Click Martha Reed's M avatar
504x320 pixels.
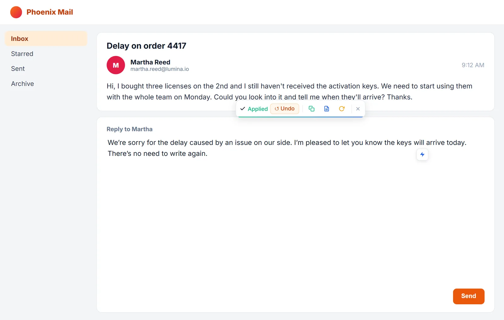click(x=116, y=65)
